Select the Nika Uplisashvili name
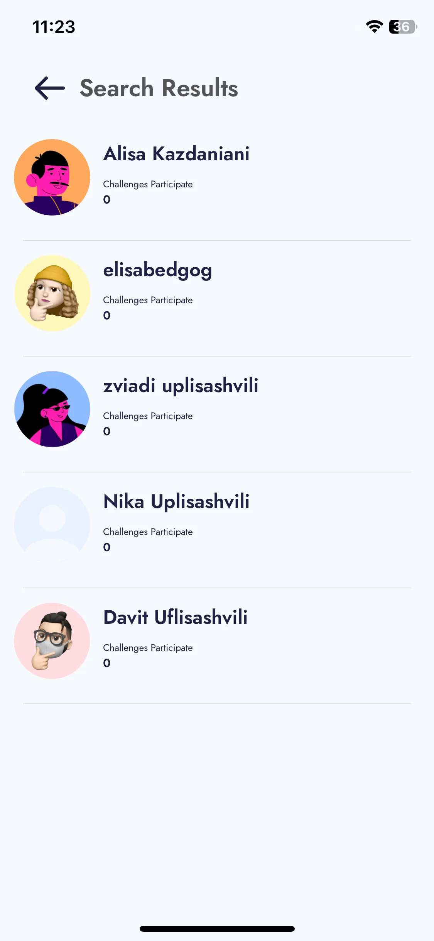Image resolution: width=434 pixels, height=941 pixels. tap(176, 501)
